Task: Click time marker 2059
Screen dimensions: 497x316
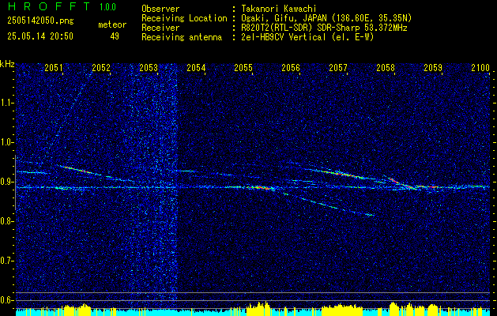Action: pyautogui.click(x=433, y=68)
